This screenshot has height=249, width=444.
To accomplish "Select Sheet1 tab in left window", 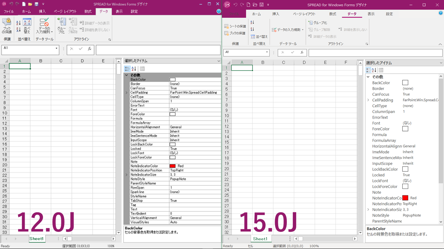I will (x=36, y=239).
